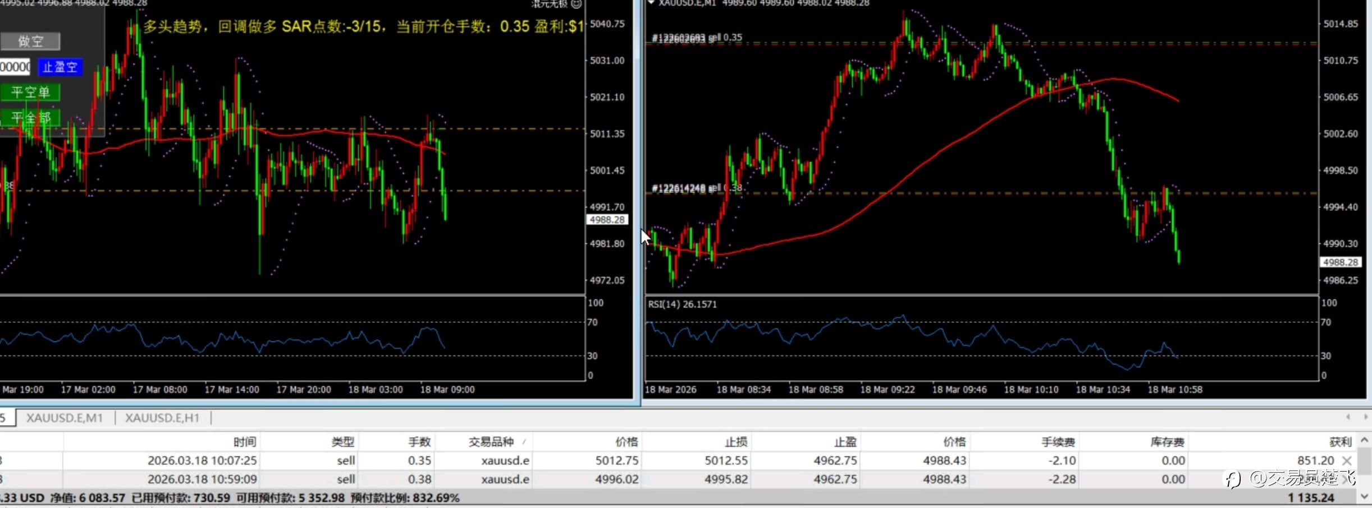Click the tab bar left scroll arrow
The width and height of the screenshot is (1372, 508).
(1348, 417)
